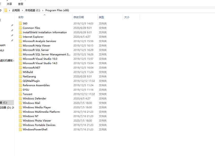Select the 'Microsoft.NET' name text

coord(32,67)
